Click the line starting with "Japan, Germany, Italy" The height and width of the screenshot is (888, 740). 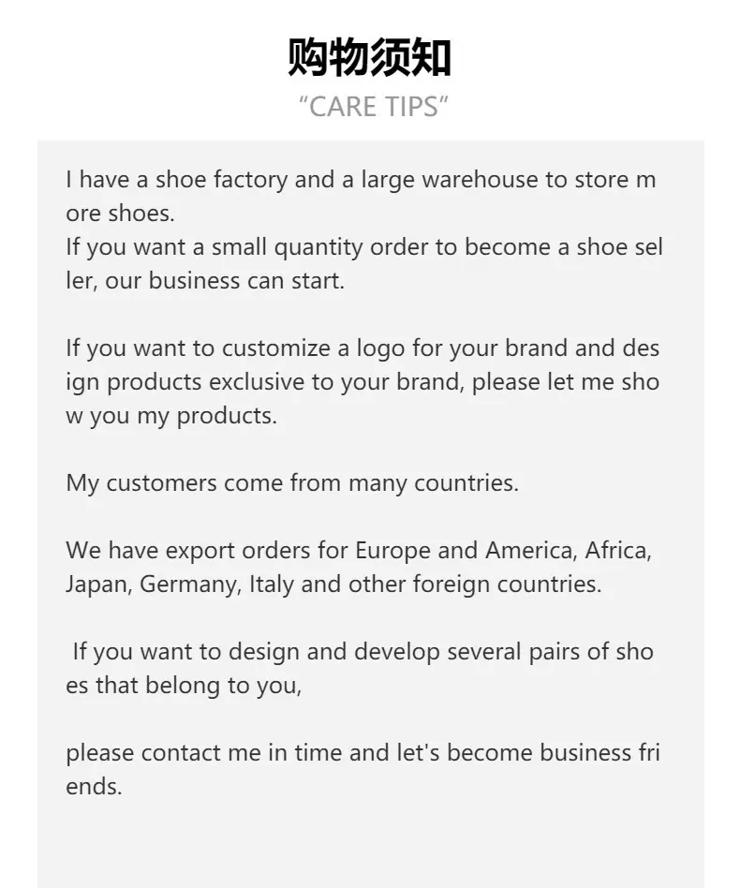click(x=333, y=585)
